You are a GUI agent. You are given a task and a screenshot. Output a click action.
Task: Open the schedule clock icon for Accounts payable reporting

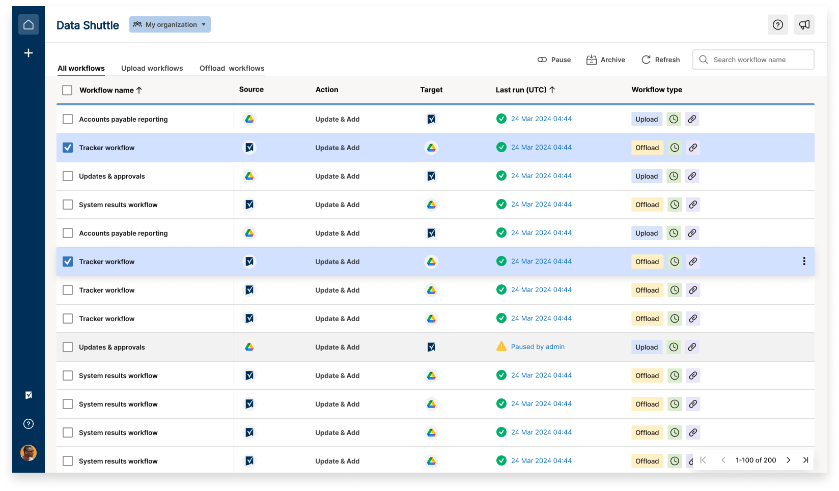(674, 119)
